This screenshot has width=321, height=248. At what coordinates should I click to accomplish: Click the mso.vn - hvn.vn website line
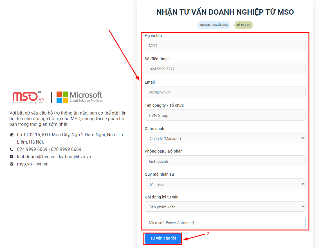pos(33,164)
